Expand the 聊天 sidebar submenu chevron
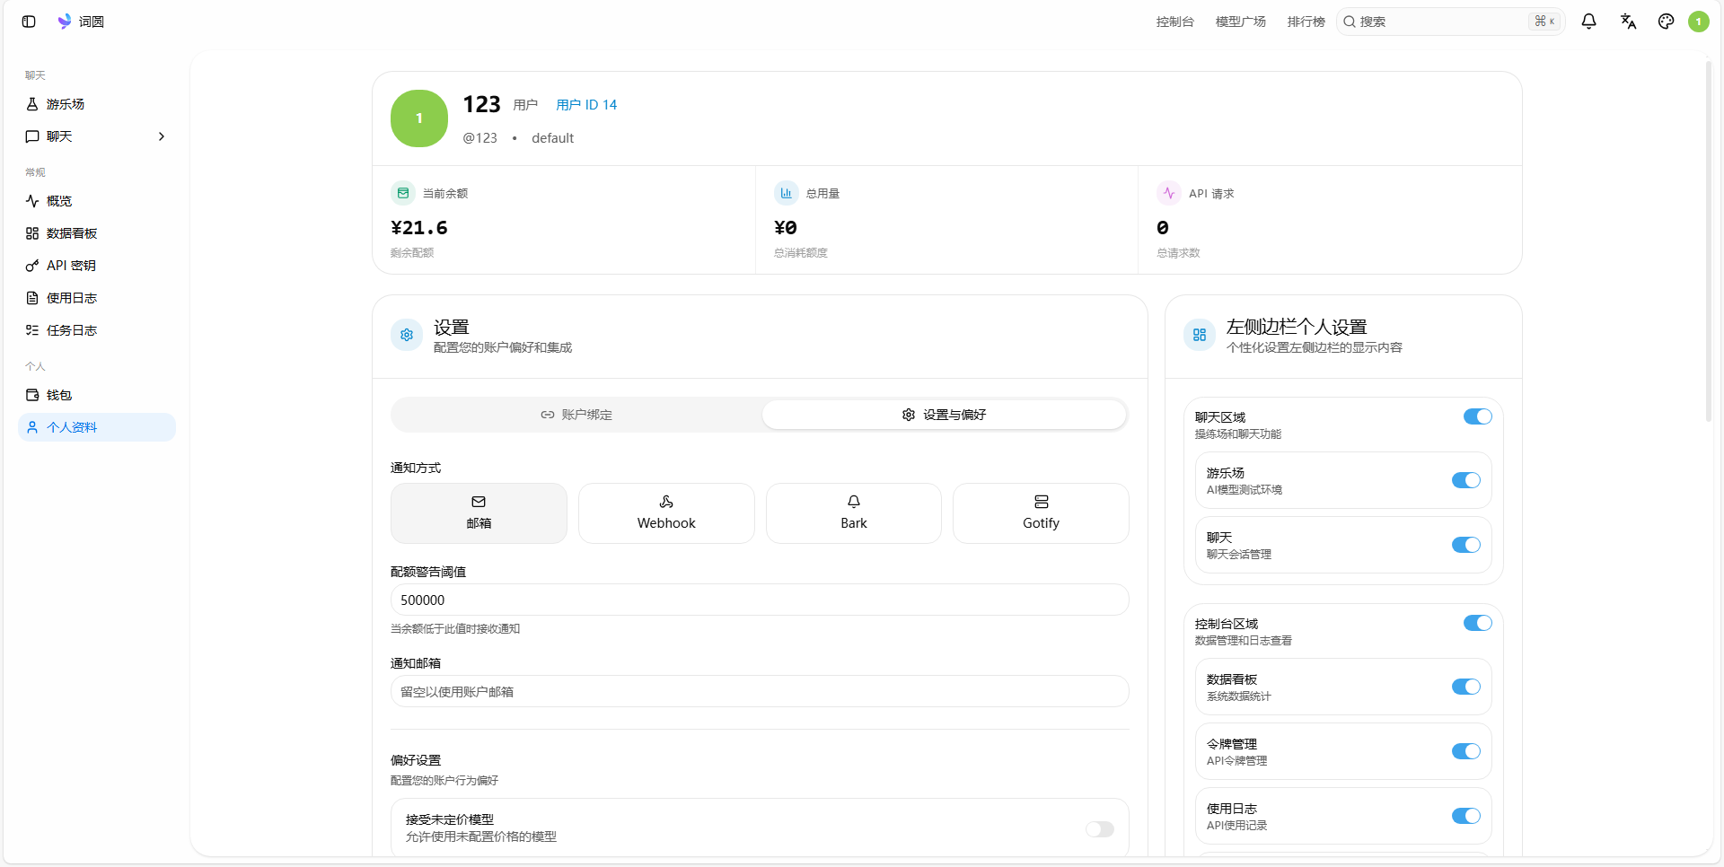 (x=162, y=136)
